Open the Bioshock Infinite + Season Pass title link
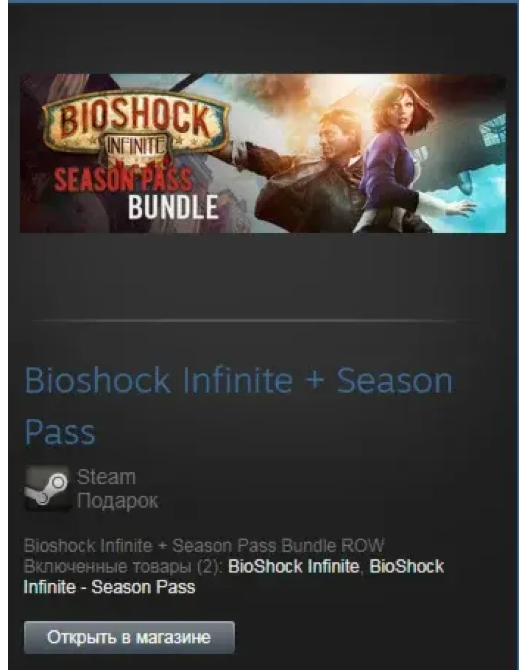Screen dimensions: 527x670 pos(239,405)
